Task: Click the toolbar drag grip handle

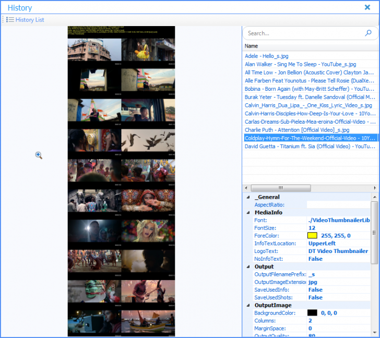Action: click(3, 20)
